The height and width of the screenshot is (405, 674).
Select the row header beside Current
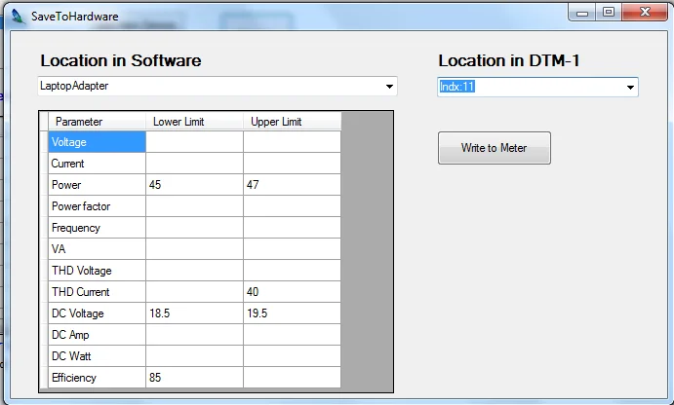tap(44, 164)
